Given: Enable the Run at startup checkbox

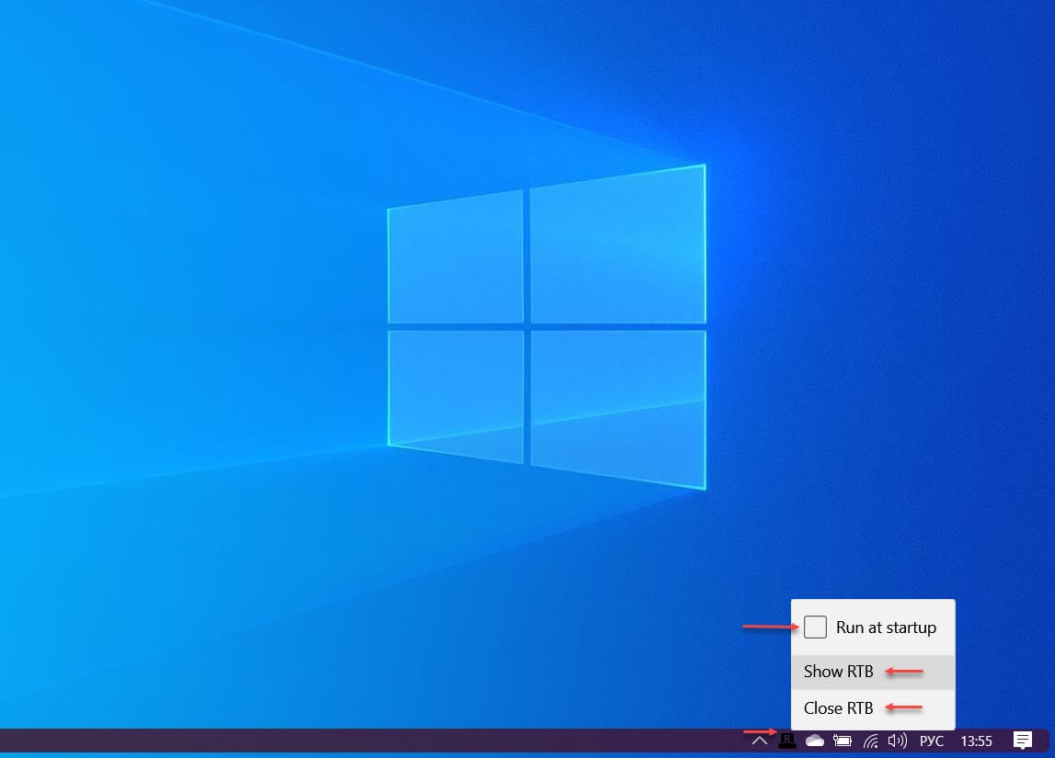Looking at the screenshot, I should [x=815, y=627].
